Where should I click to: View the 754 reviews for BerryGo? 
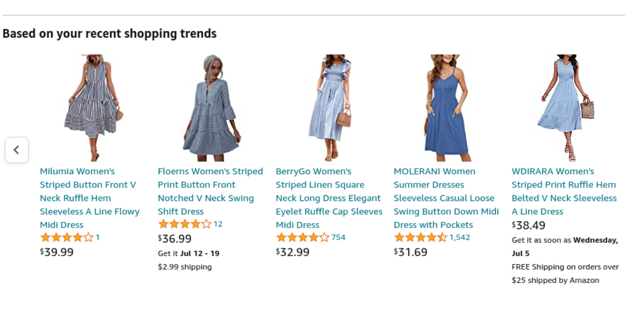pos(339,237)
